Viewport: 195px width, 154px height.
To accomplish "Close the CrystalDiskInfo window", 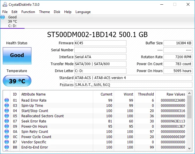I will [x=188, y=4].
